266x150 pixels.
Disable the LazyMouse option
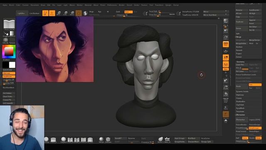click(x=9, y=77)
